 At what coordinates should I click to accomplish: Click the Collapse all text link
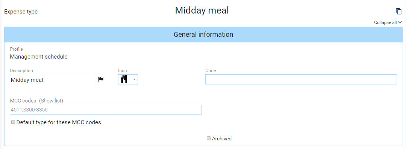385,23
